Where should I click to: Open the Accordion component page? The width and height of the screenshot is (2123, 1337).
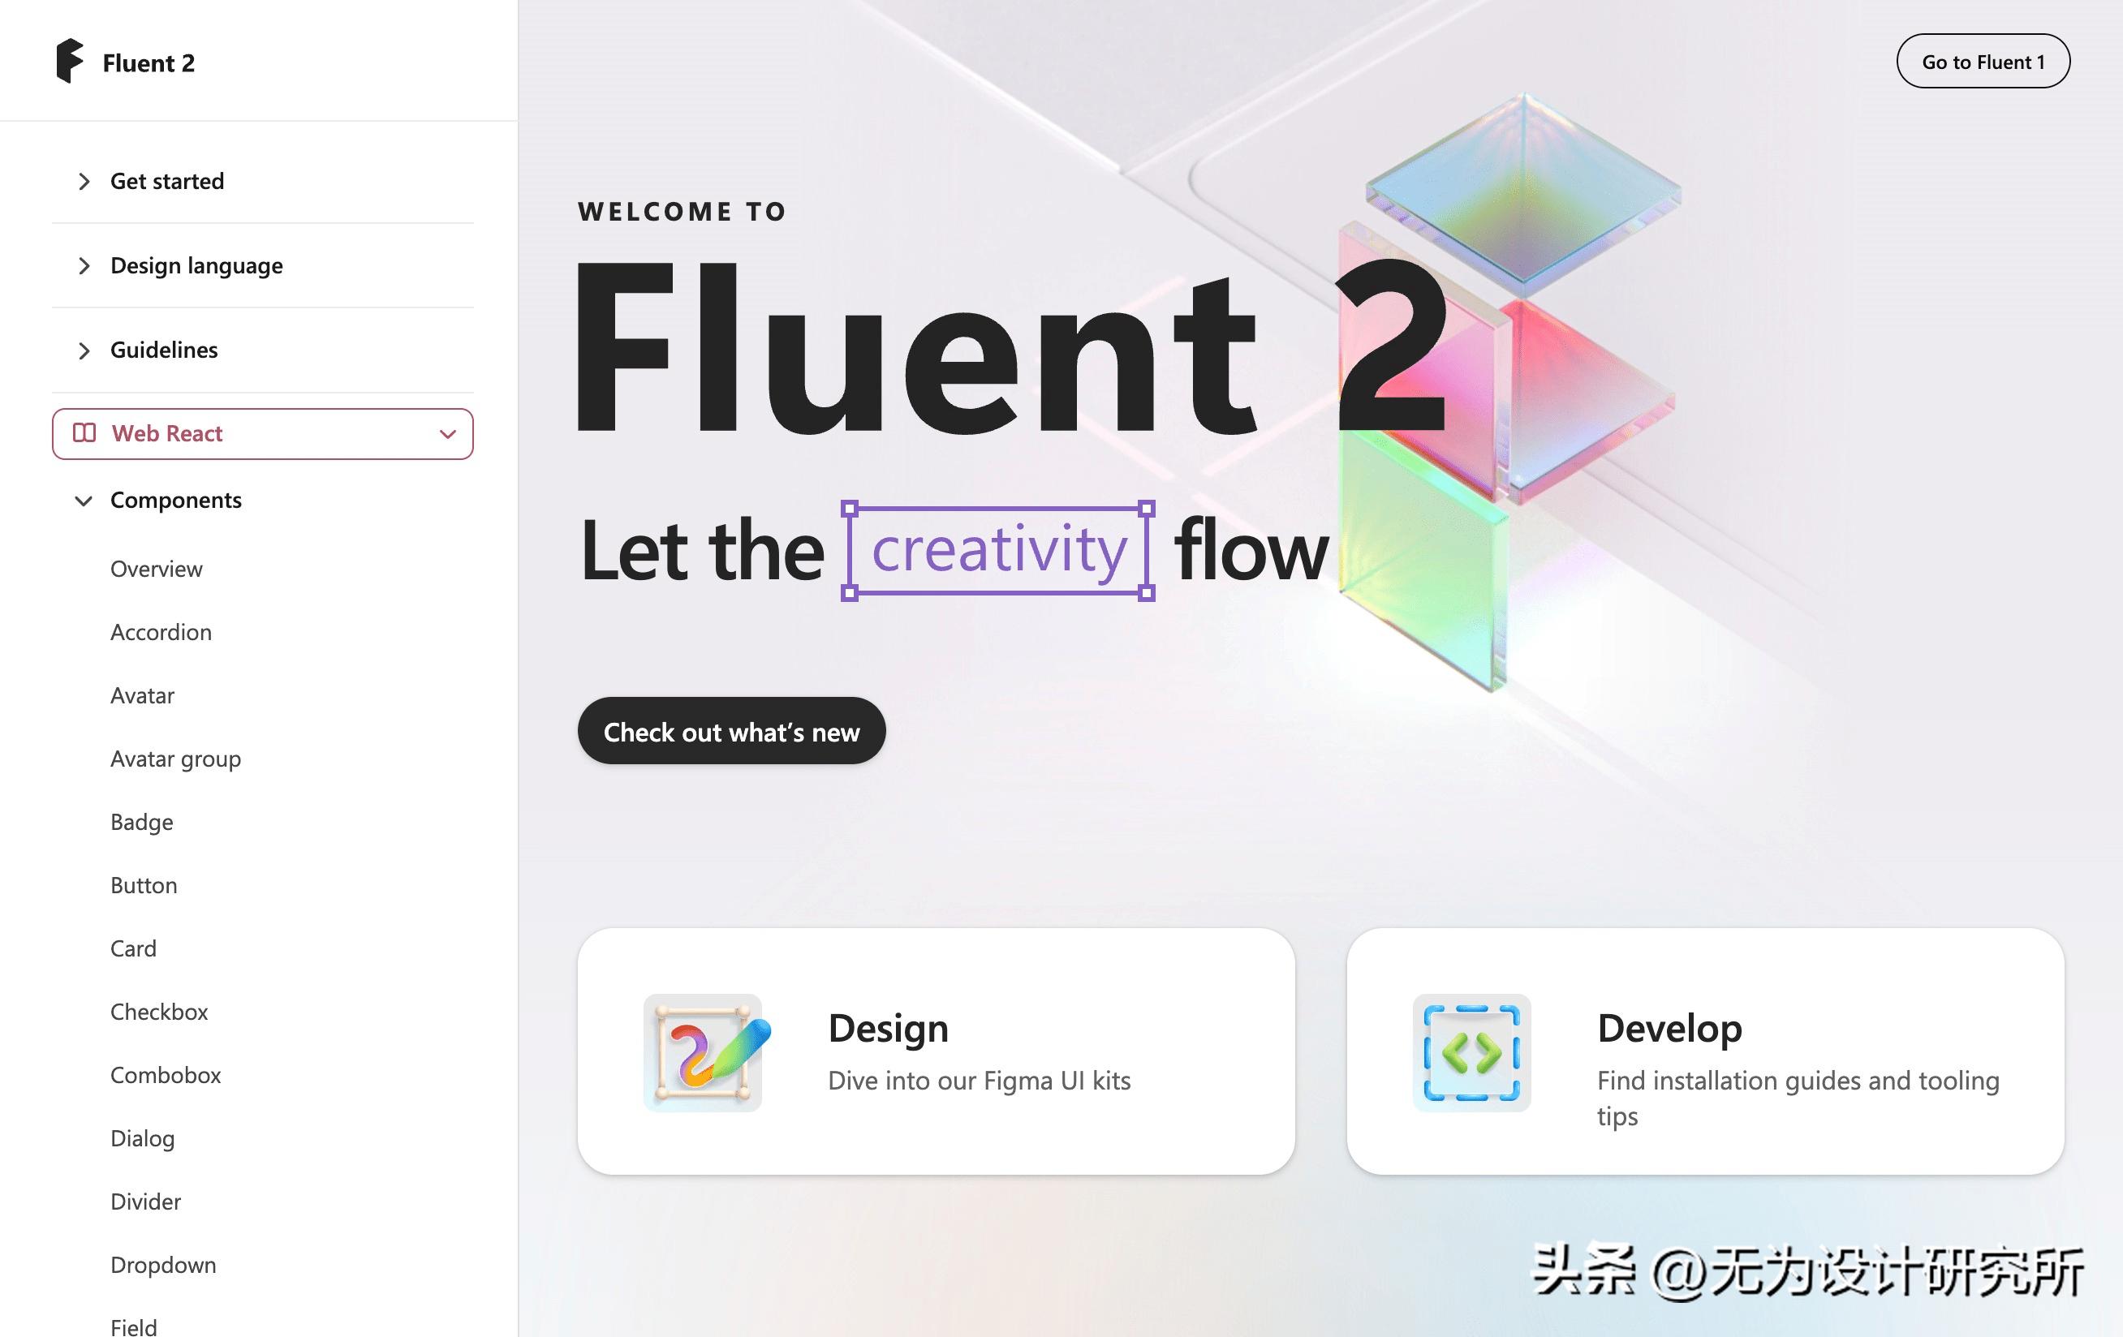161,632
